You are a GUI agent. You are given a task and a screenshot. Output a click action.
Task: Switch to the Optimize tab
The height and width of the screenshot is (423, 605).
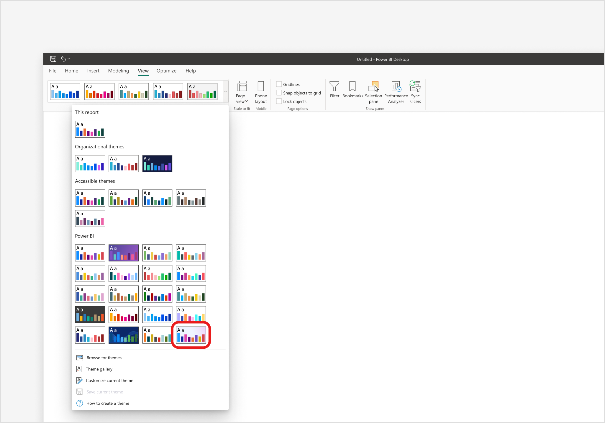(166, 71)
